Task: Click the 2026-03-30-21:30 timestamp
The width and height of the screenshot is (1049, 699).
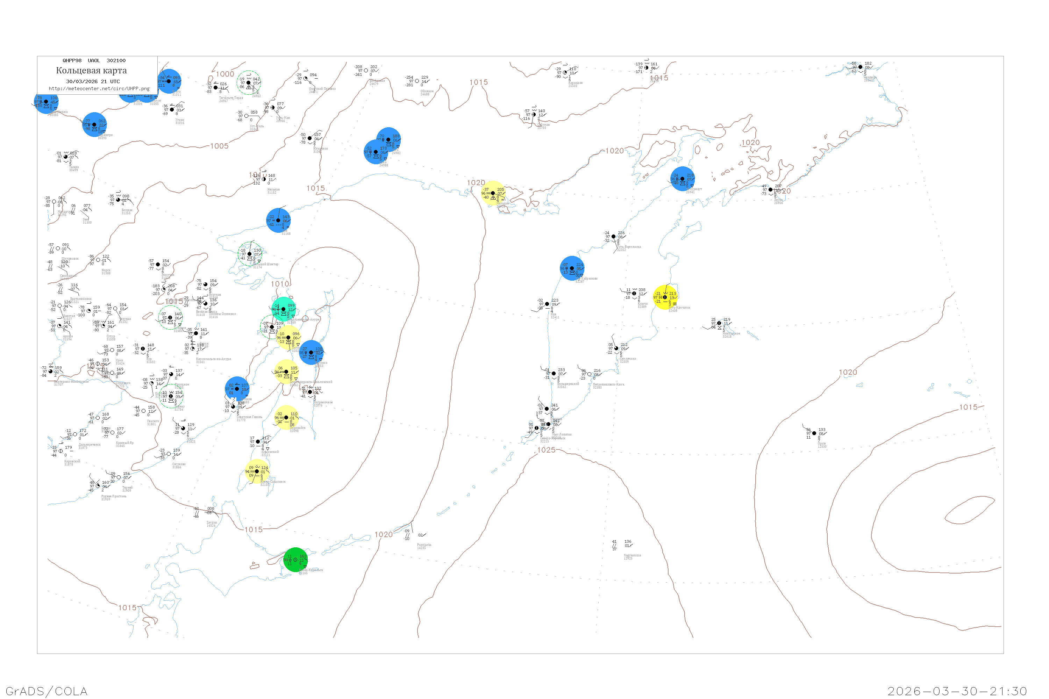Action: [x=957, y=691]
